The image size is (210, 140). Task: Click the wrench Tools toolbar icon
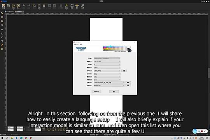pos(82,6)
